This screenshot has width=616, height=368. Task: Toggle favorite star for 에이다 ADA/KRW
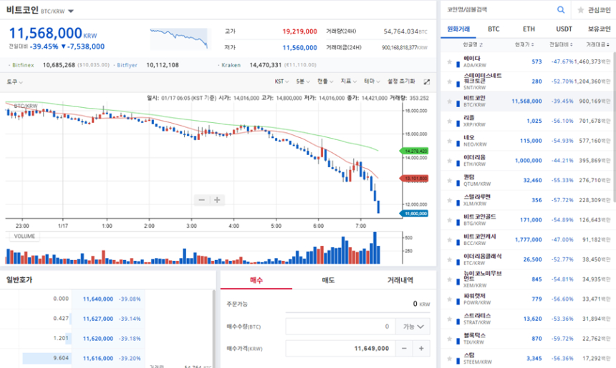[449, 62]
